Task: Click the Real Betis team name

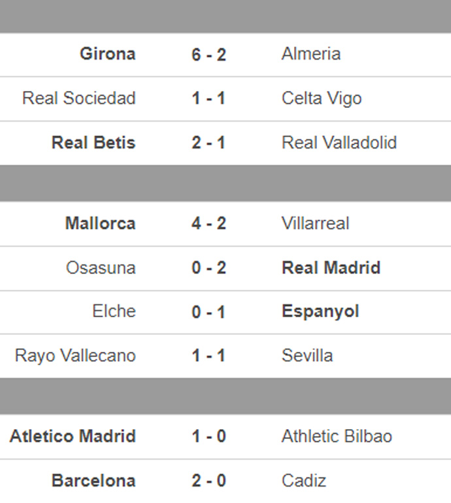Action: click(93, 143)
